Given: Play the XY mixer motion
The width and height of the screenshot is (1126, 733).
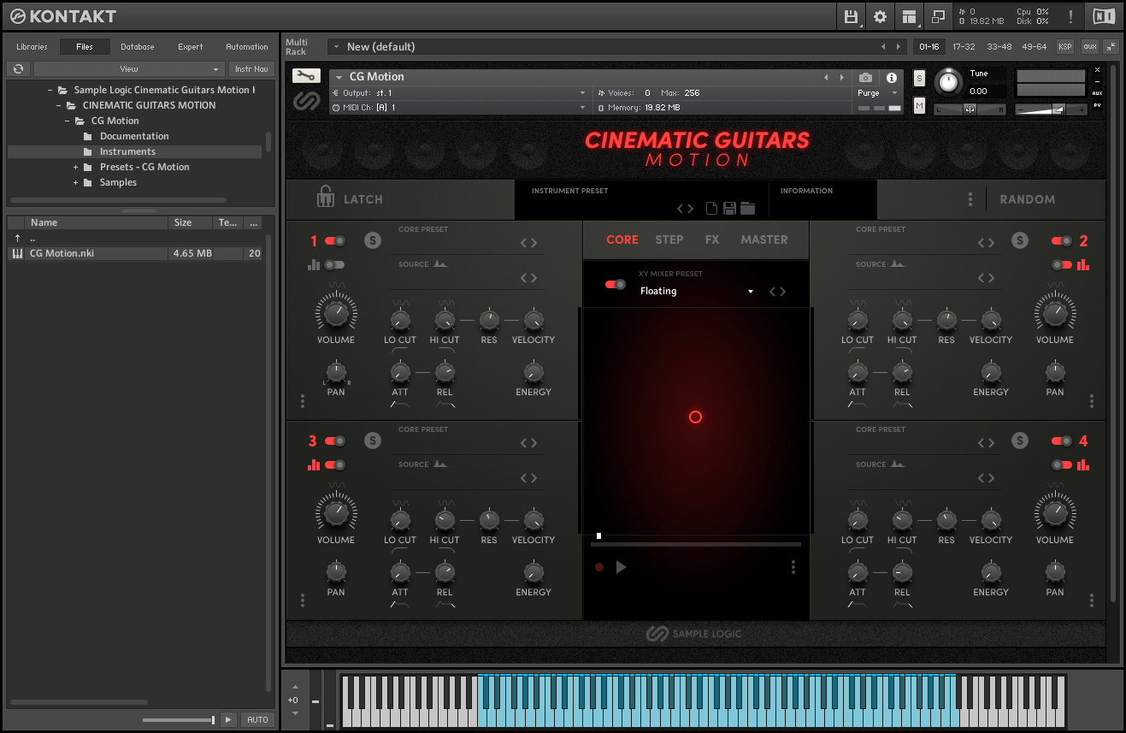Looking at the screenshot, I should 621,567.
